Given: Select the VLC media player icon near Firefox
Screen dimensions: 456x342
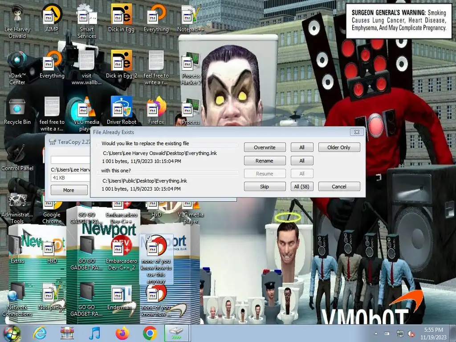Looking at the screenshot, I should click(86, 114).
